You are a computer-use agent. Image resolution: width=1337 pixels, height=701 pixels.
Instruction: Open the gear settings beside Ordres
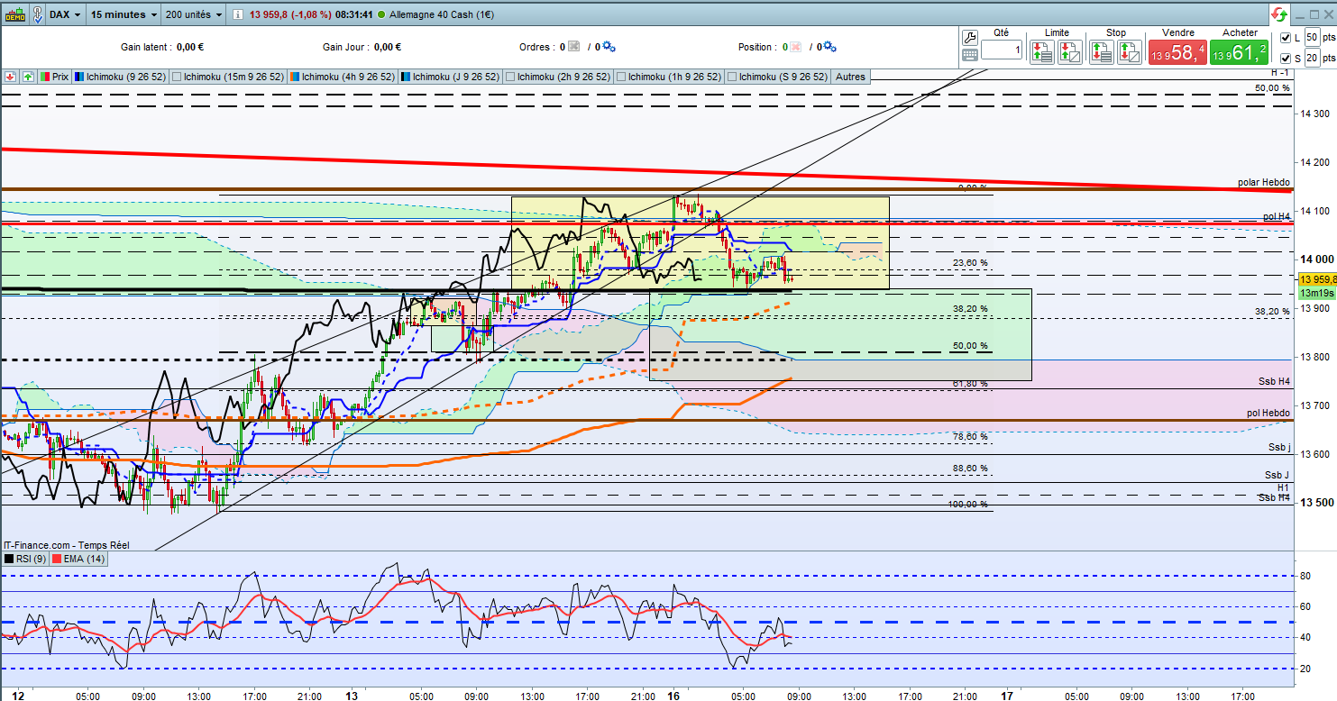(x=608, y=47)
